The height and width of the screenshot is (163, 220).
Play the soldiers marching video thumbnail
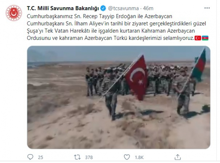pos(119,97)
